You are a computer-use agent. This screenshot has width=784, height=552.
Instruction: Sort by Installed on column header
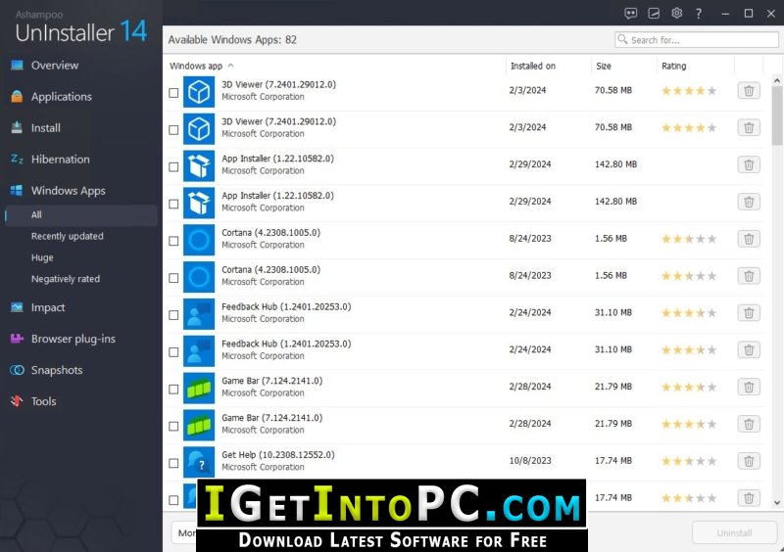pyautogui.click(x=532, y=66)
